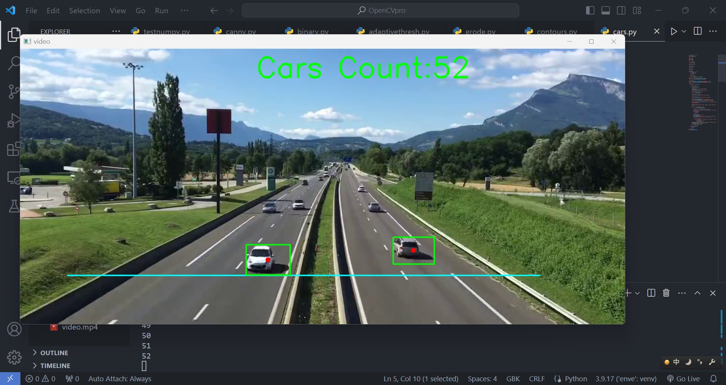Toggle IME Chinese mode indicator

pyautogui.click(x=676, y=362)
